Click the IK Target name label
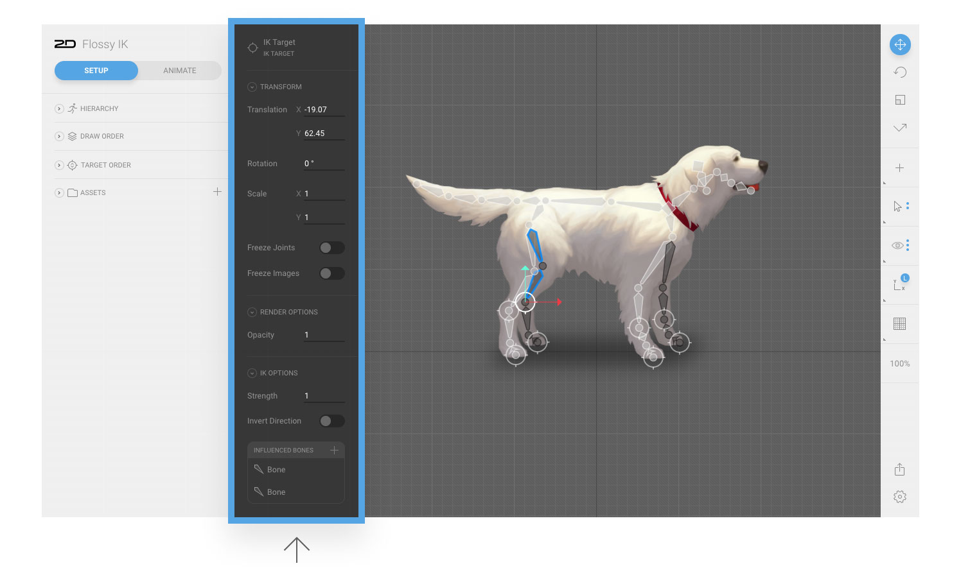This screenshot has height=575, width=961. 279,42
